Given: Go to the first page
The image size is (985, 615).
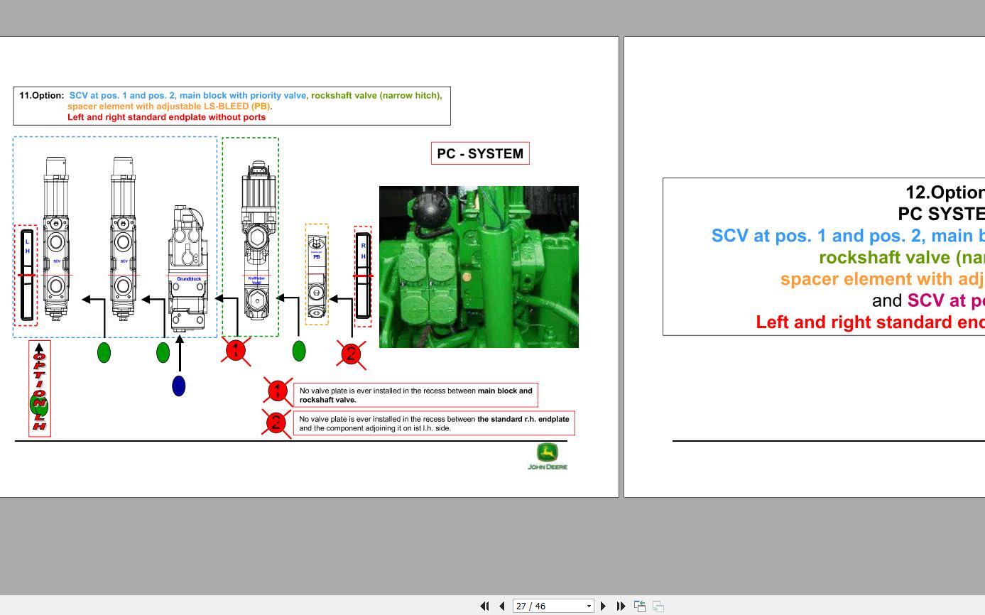Looking at the screenshot, I should [484, 606].
